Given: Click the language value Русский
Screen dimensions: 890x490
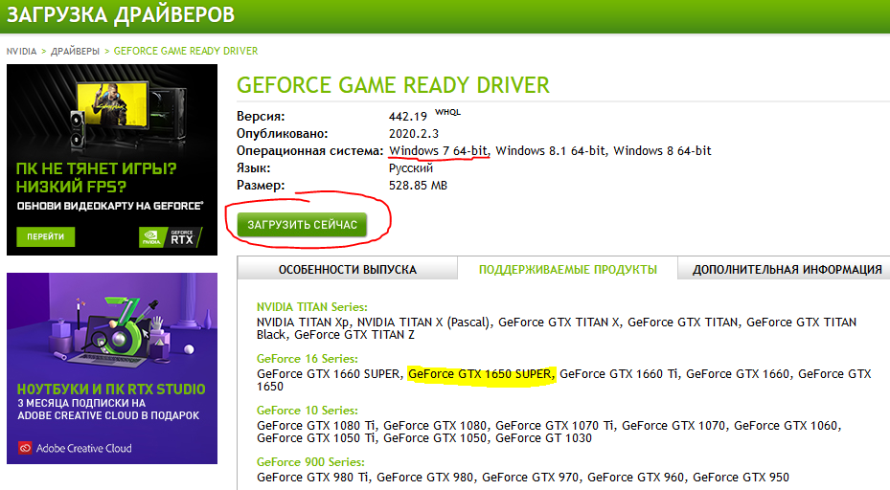Looking at the screenshot, I should click(411, 168).
